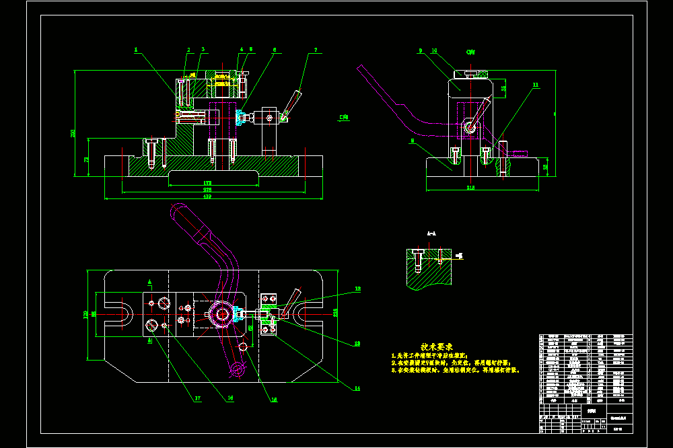
Task: Click part callout number 2
Action: tap(188, 50)
